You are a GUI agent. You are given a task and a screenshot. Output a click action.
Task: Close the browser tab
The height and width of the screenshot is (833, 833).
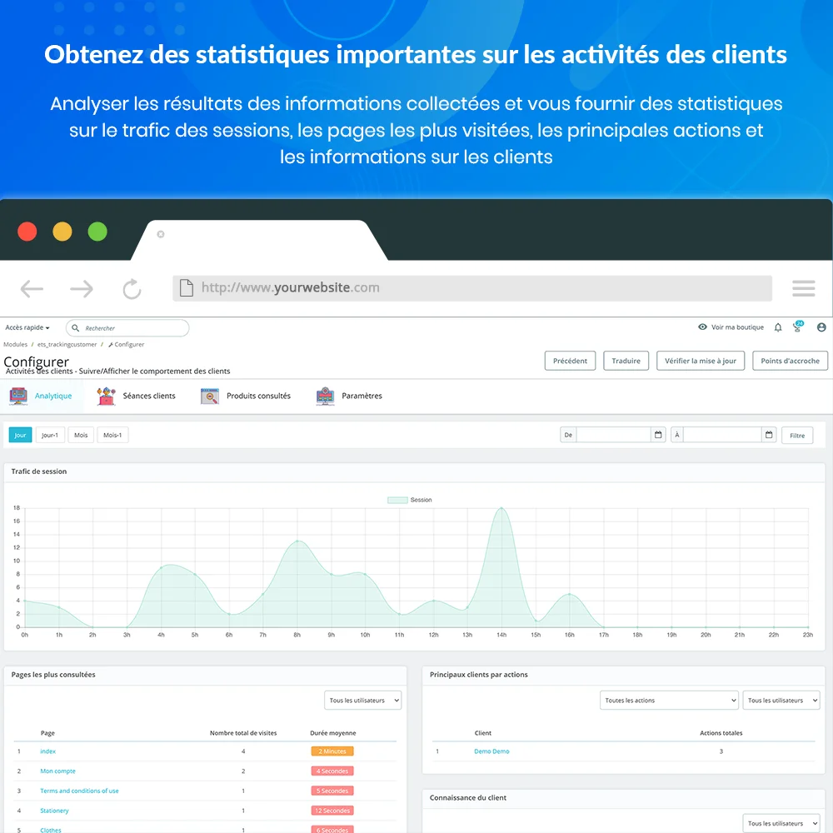161,234
